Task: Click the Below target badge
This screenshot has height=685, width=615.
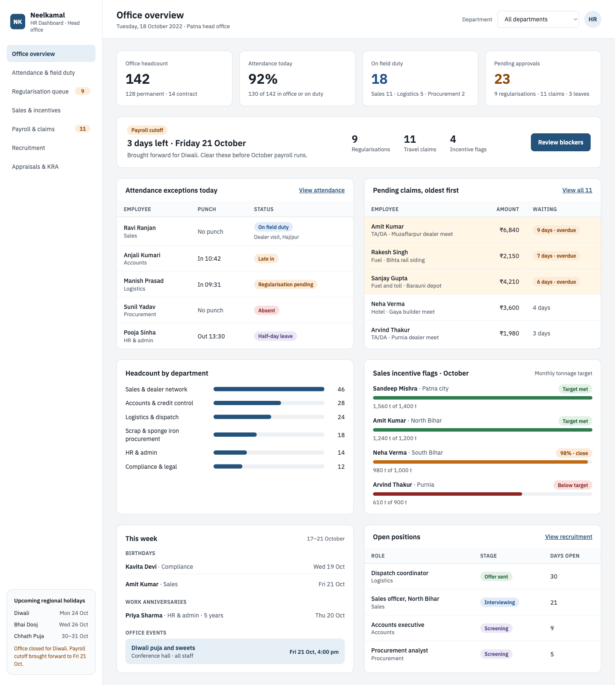Action: click(x=573, y=485)
